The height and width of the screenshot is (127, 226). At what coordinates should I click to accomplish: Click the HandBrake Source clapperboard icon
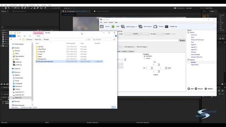pyautogui.click(x=102, y=26)
